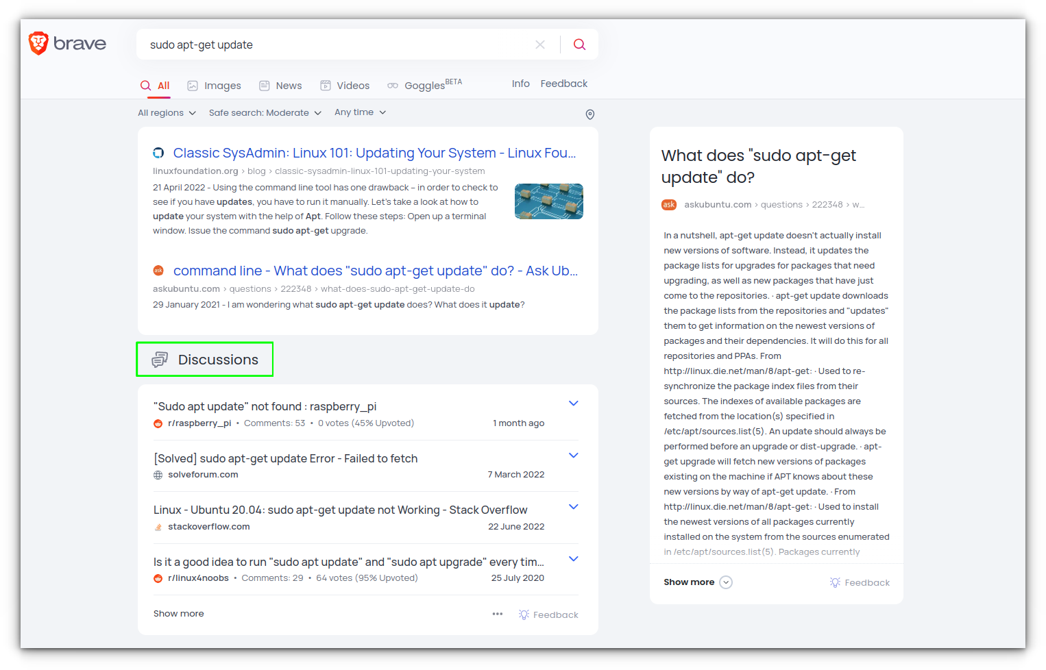Click the News tab newspaper icon
The width and height of the screenshot is (1046, 670).
pos(264,86)
